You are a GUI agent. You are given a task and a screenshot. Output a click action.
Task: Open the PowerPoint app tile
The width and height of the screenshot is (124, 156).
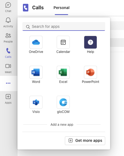pyautogui.click(x=90, y=75)
